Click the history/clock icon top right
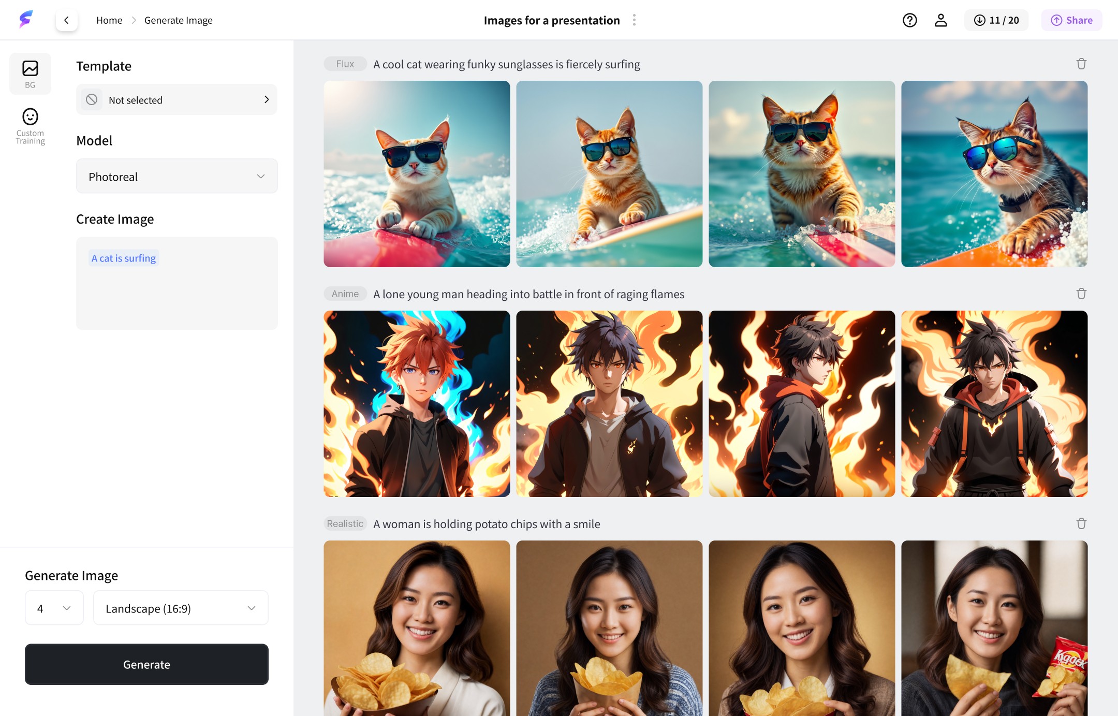This screenshot has height=716, width=1118. (x=979, y=20)
